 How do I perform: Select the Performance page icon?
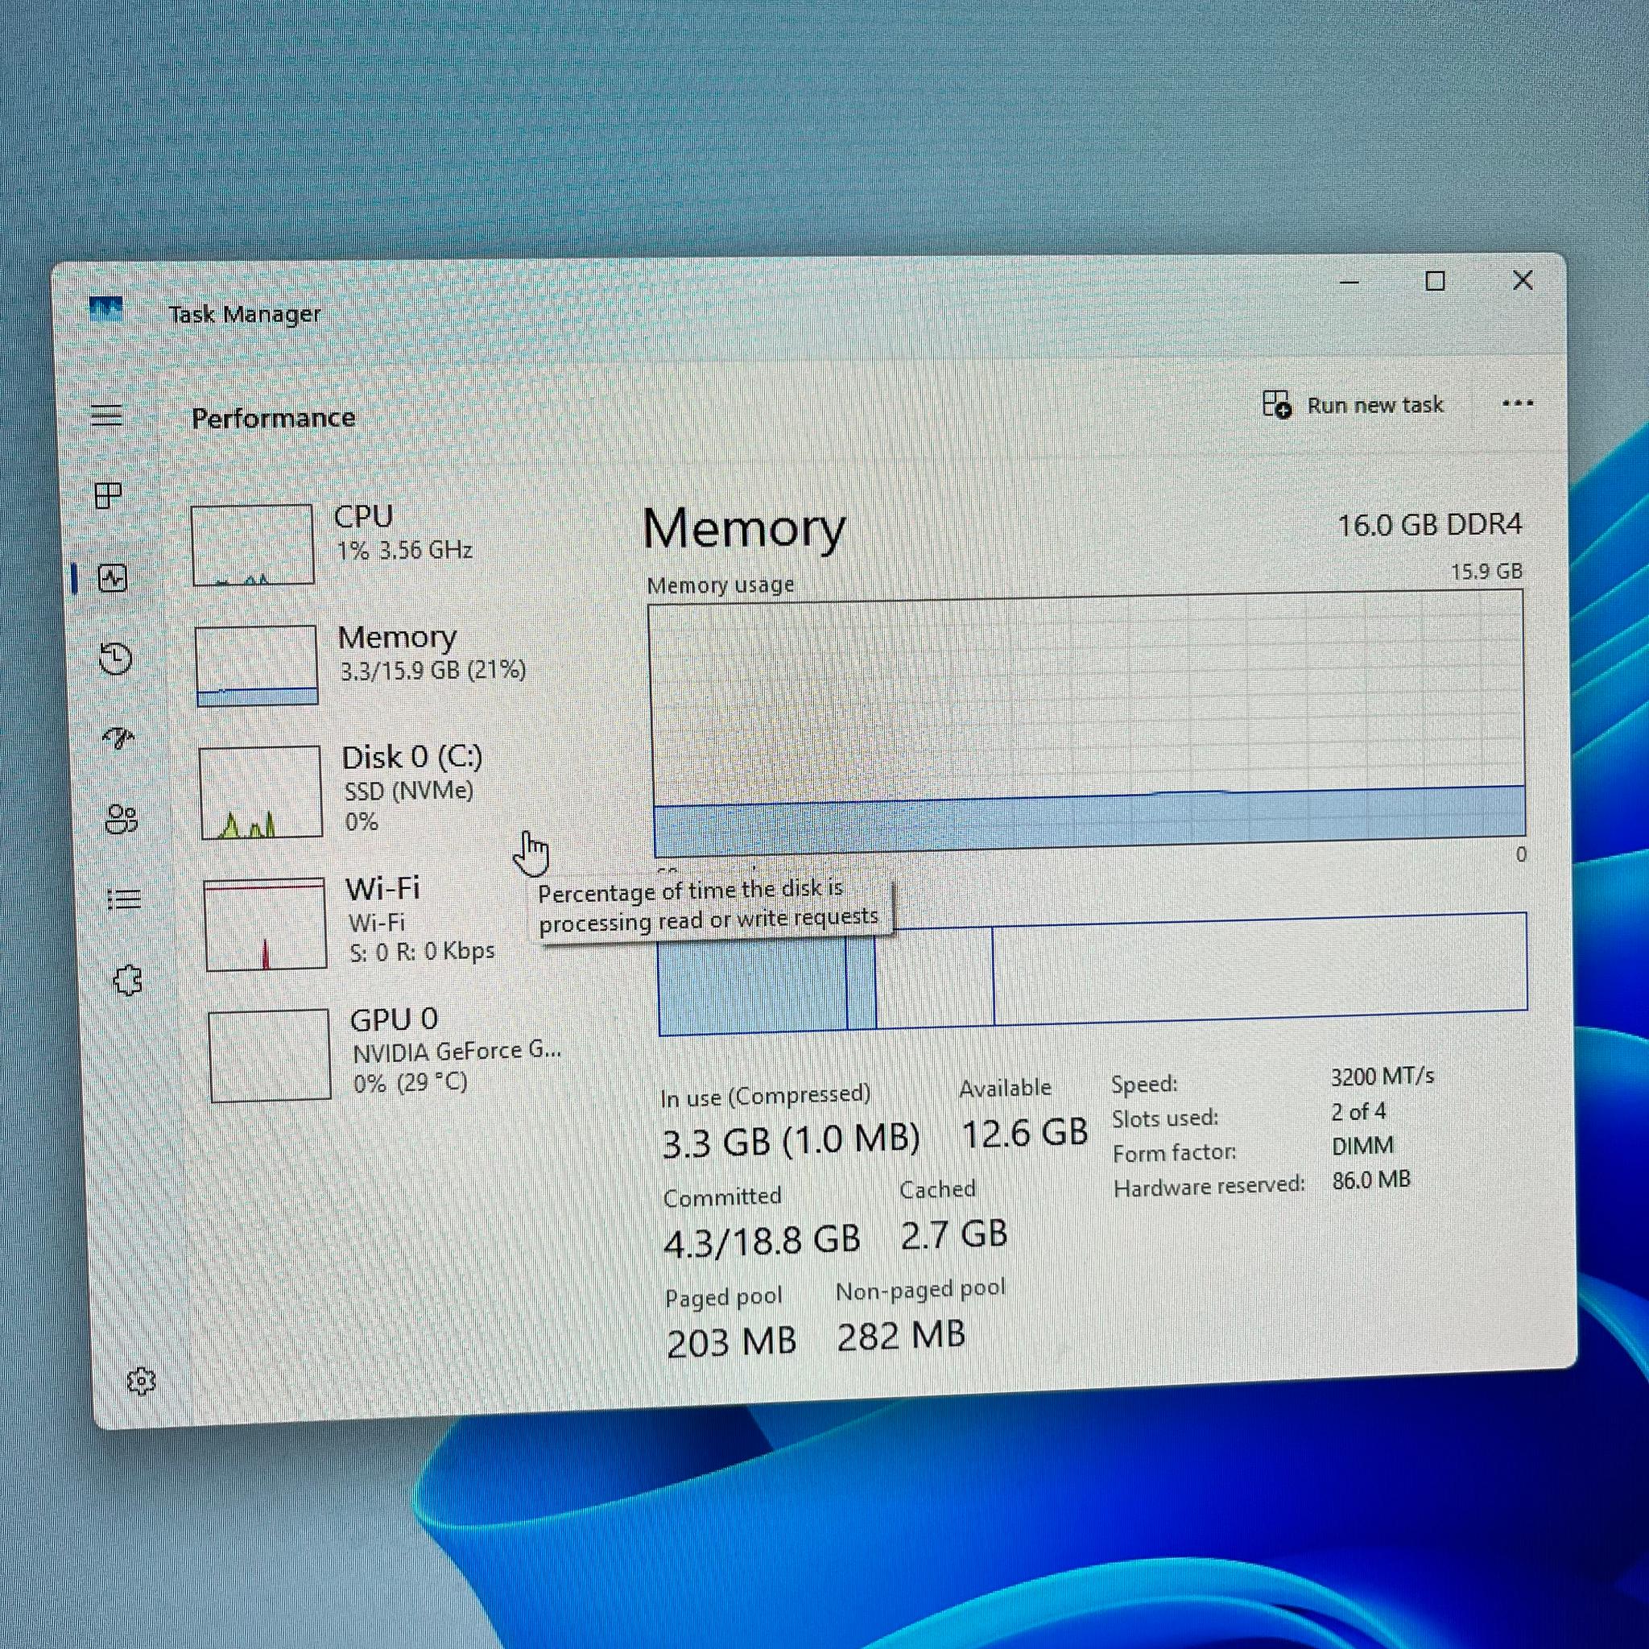click(113, 579)
